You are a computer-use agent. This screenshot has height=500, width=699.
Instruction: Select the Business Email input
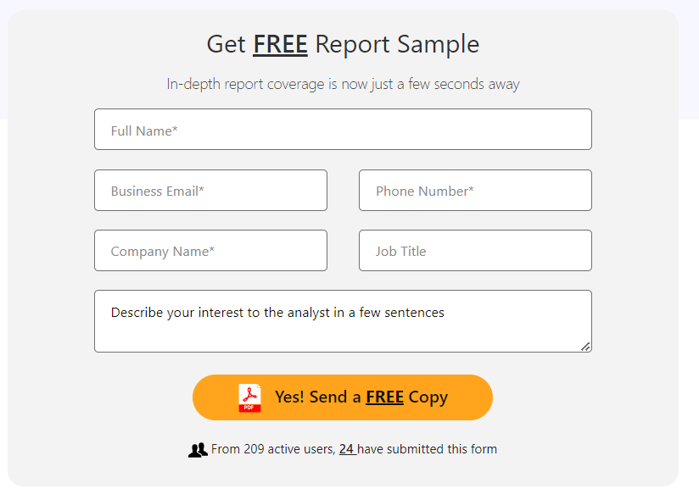[x=210, y=191]
